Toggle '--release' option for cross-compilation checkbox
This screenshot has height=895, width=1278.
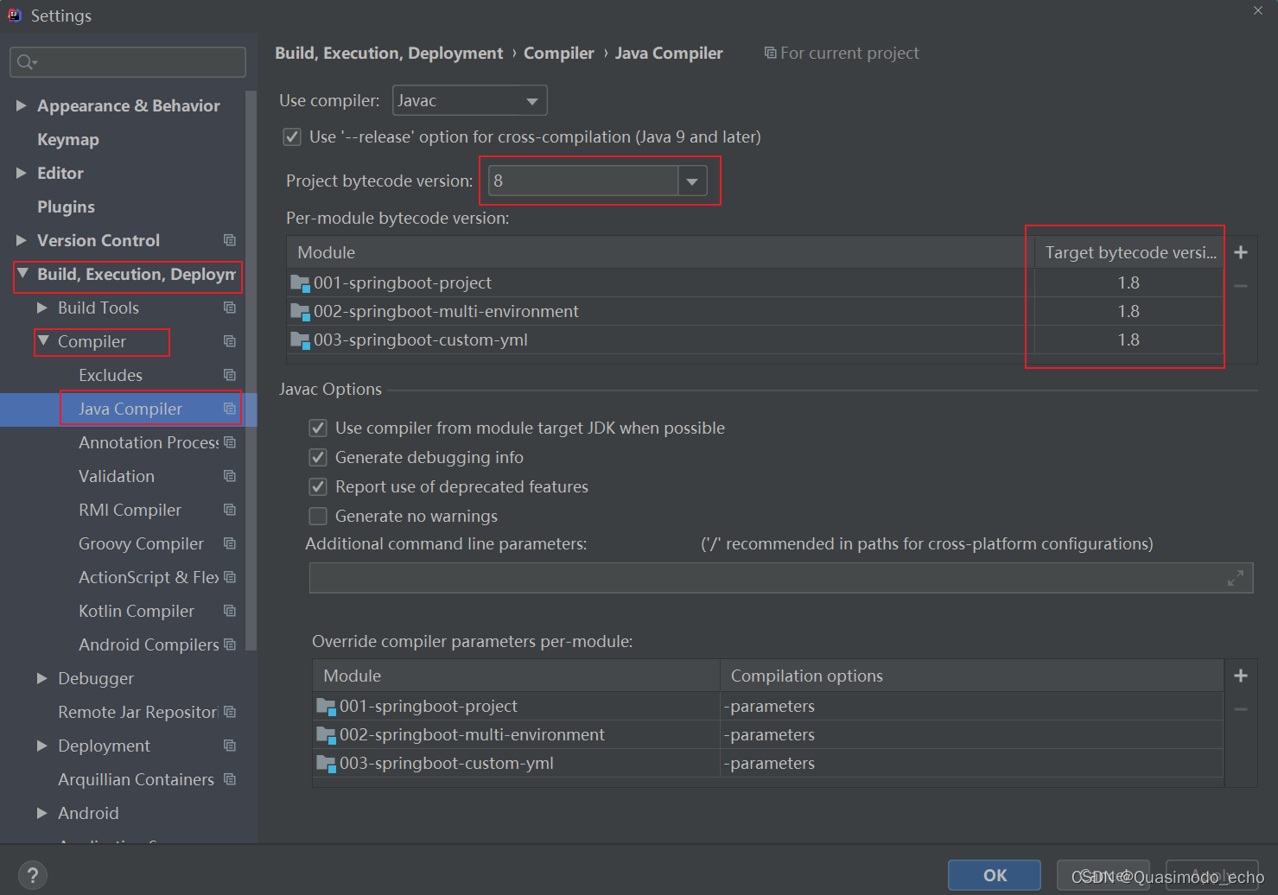coord(292,136)
